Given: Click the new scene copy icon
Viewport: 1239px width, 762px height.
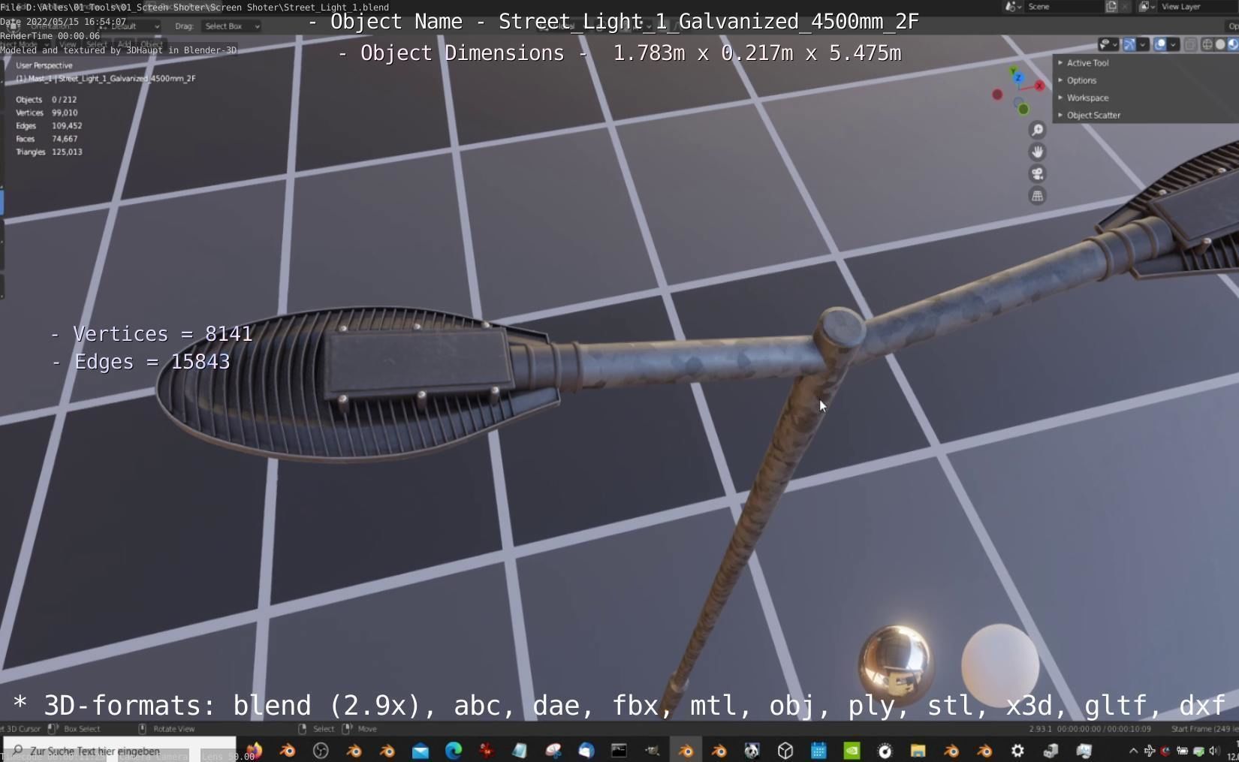Looking at the screenshot, I should (x=1111, y=6).
